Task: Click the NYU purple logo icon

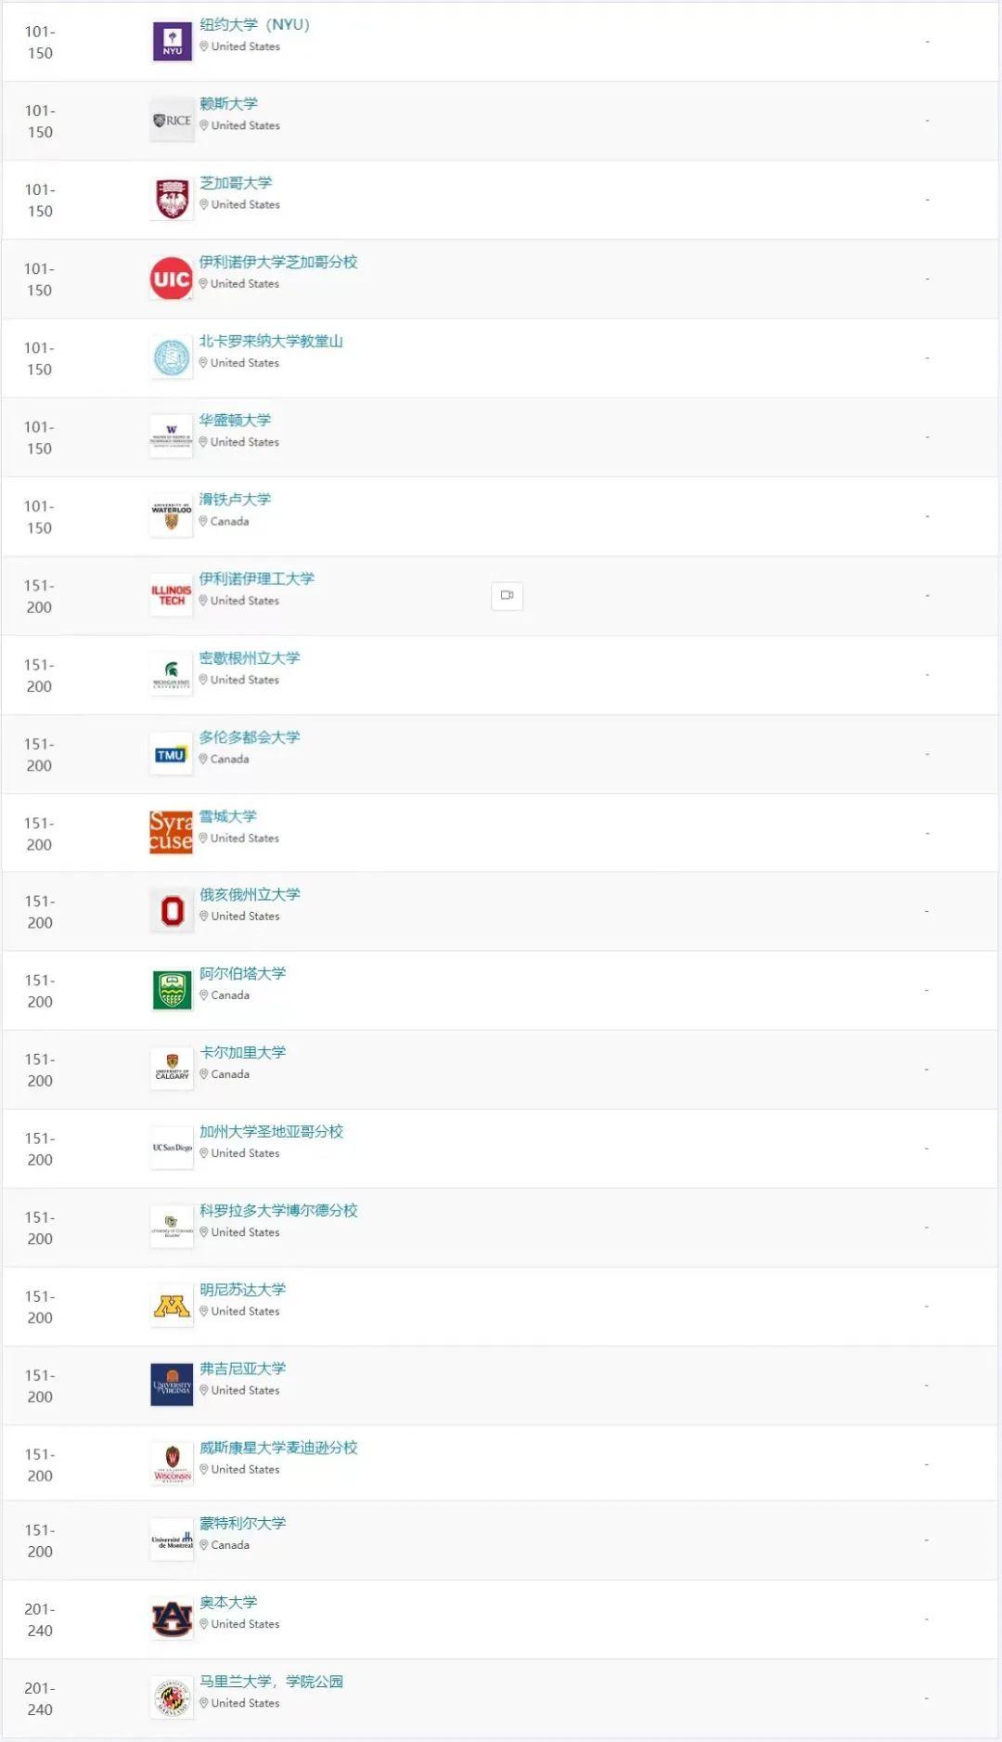Action: (172, 42)
